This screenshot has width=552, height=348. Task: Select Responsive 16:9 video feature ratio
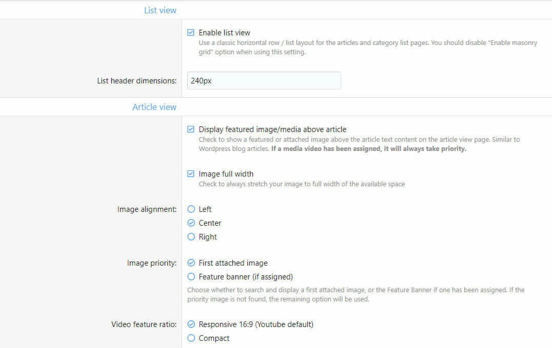(x=191, y=324)
